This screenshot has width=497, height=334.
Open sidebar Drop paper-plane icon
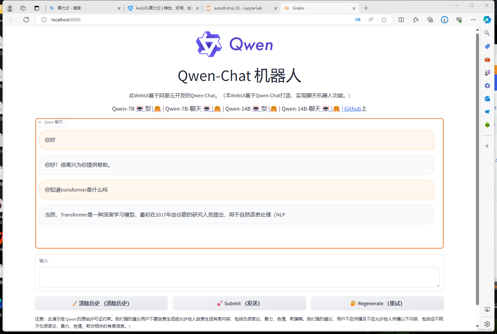point(487,112)
